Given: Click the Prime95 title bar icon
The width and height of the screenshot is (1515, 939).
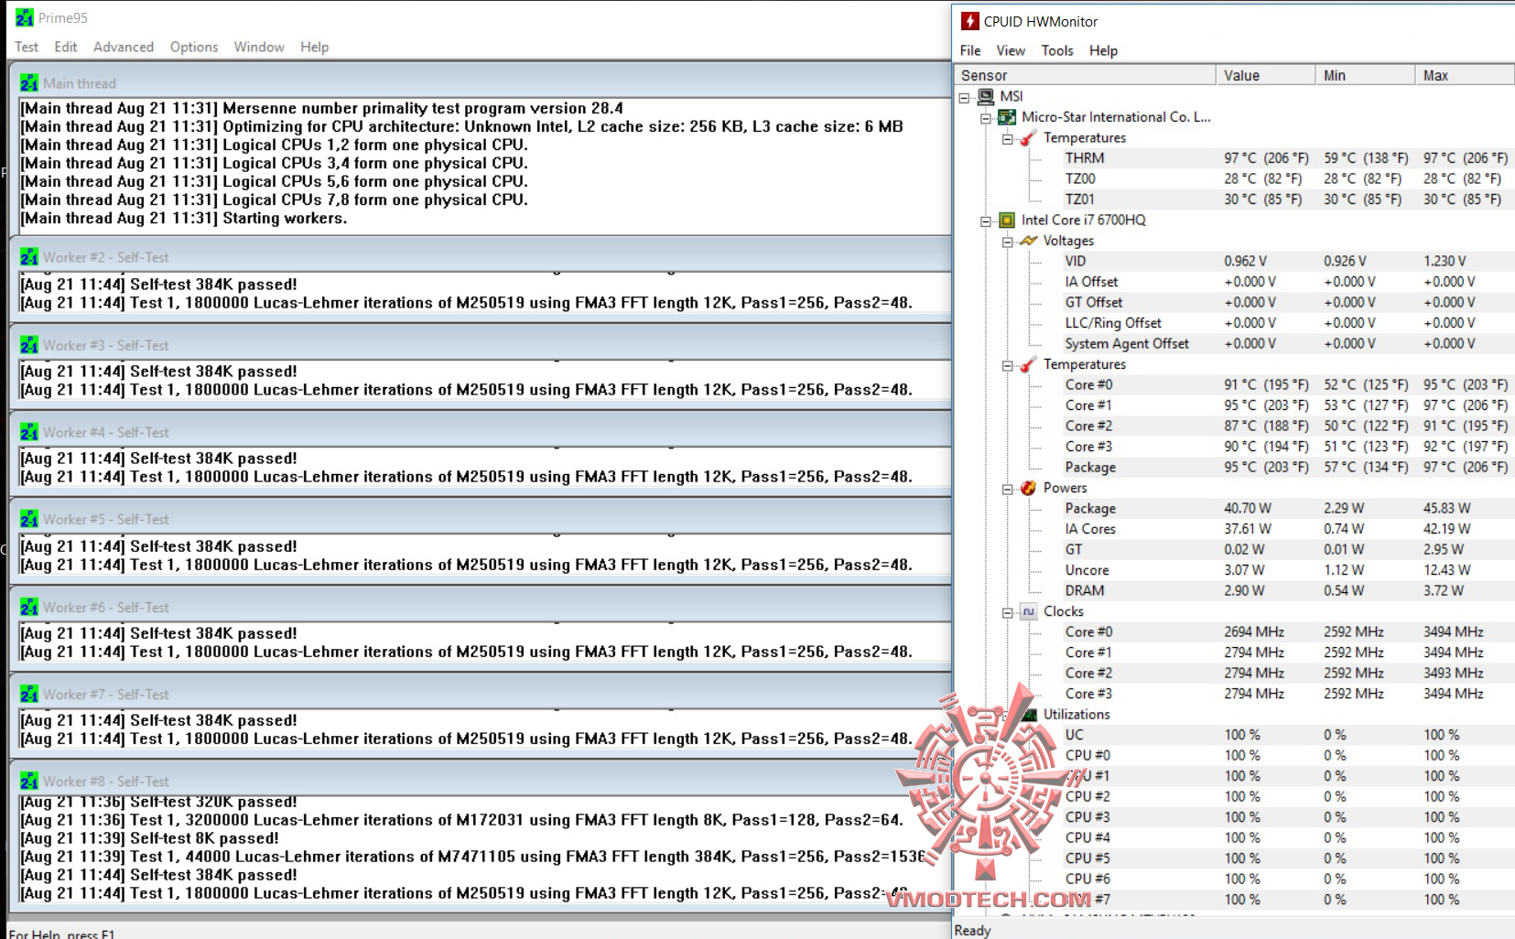Looking at the screenshot, I should click(25, 17).
